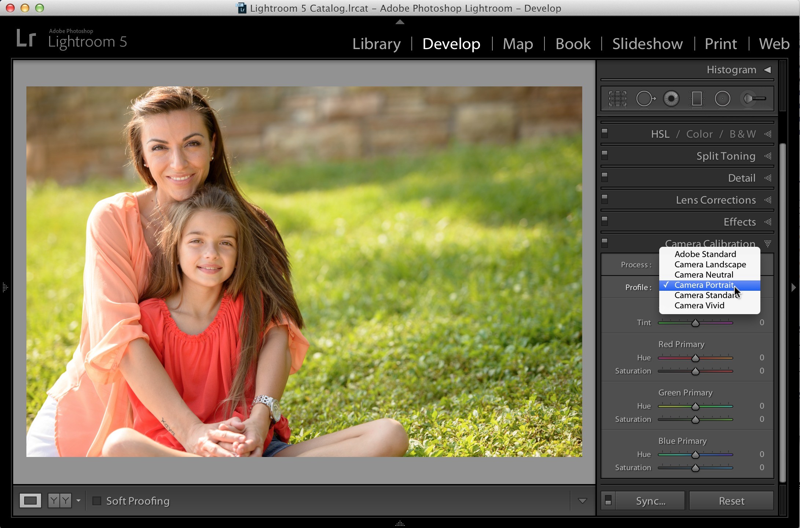This screenshot has width=800, height=528.
Task: Expand the Lens Corrections panel
Action: [x=716, y=200]
